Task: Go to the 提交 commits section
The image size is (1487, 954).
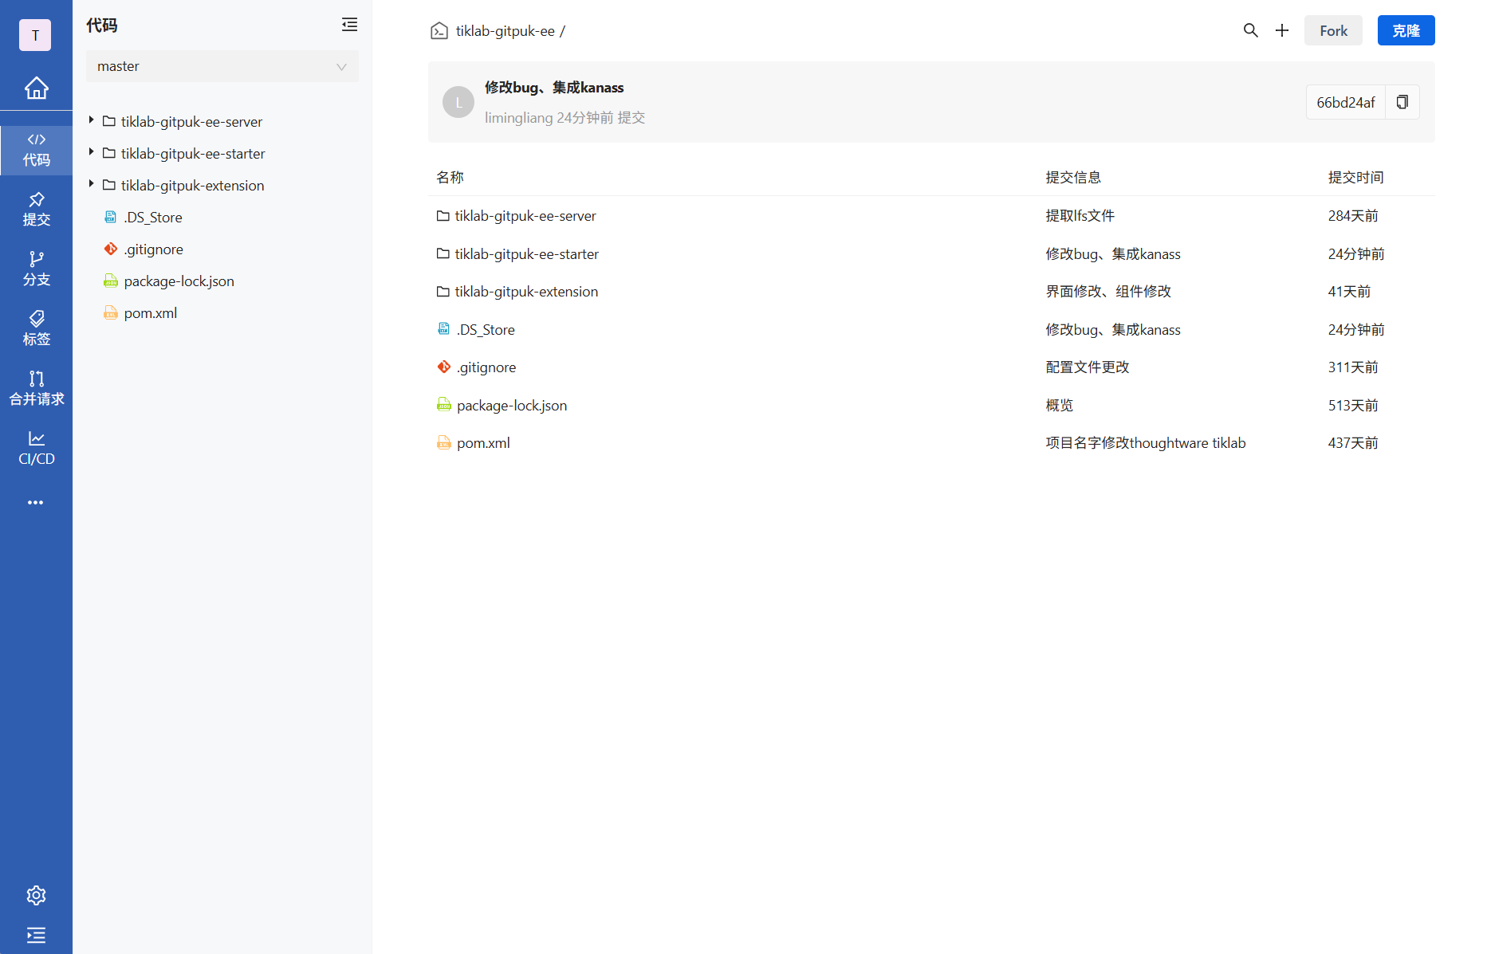Action: [x=36, y=209]
